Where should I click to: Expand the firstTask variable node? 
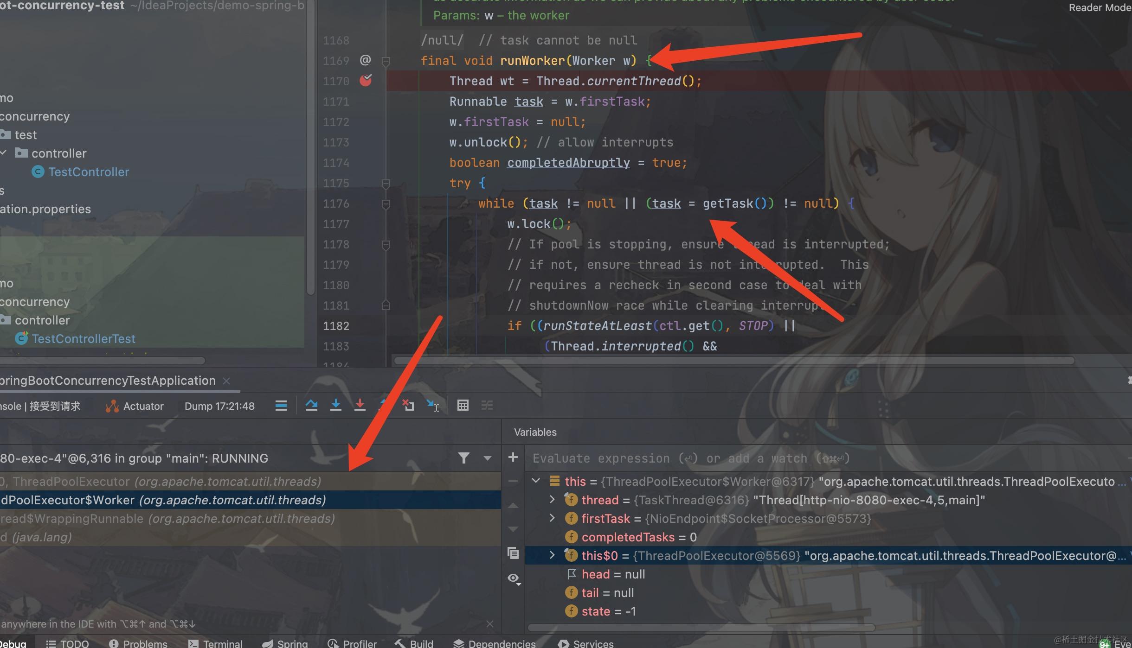click(552, 518)
